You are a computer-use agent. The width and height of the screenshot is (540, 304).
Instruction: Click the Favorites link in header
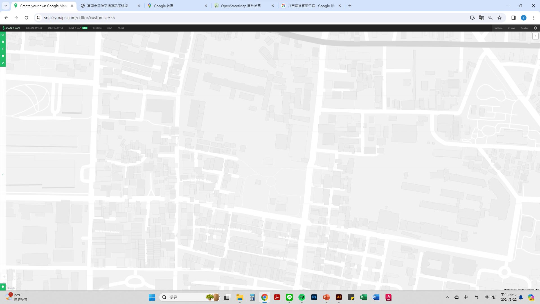click(x=524, y=28)
